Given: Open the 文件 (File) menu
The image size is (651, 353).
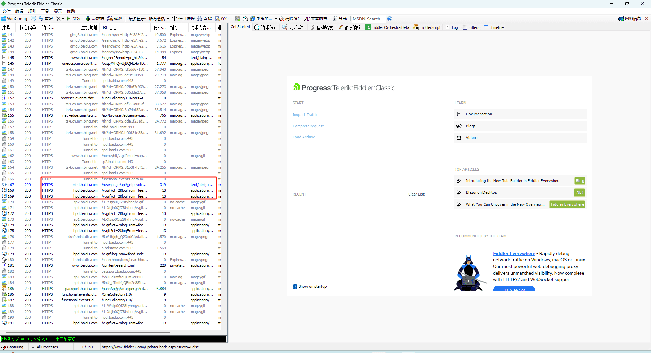Looking at the screenshot, I should [x=6, y=11].
